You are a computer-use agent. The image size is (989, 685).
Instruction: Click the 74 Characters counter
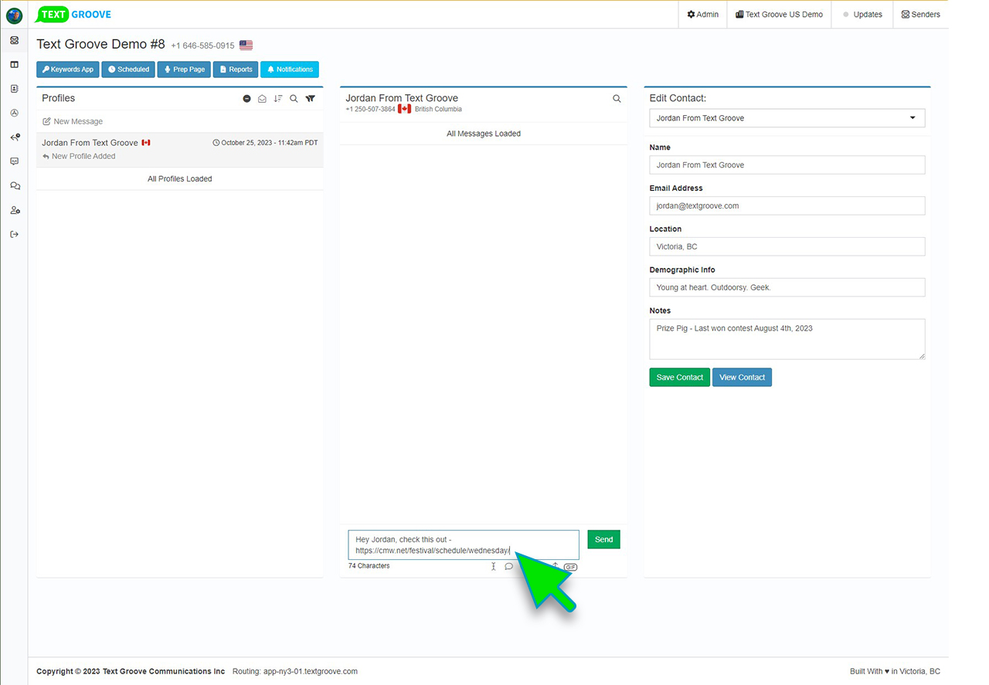[x=369, y=566]
